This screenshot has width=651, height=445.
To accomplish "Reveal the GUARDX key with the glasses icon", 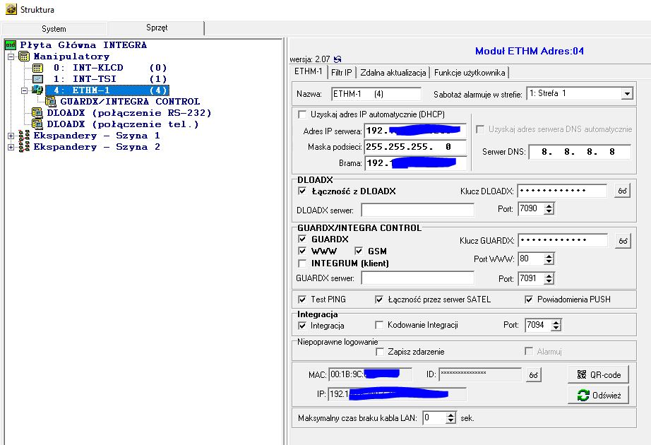I will tap(623, 241).
